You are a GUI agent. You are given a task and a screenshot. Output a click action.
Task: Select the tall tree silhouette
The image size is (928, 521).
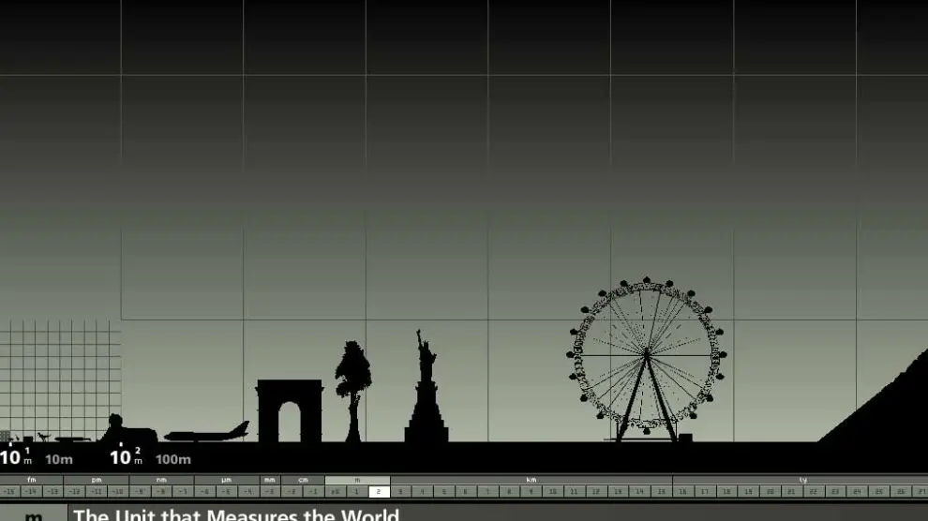point(353,384)
